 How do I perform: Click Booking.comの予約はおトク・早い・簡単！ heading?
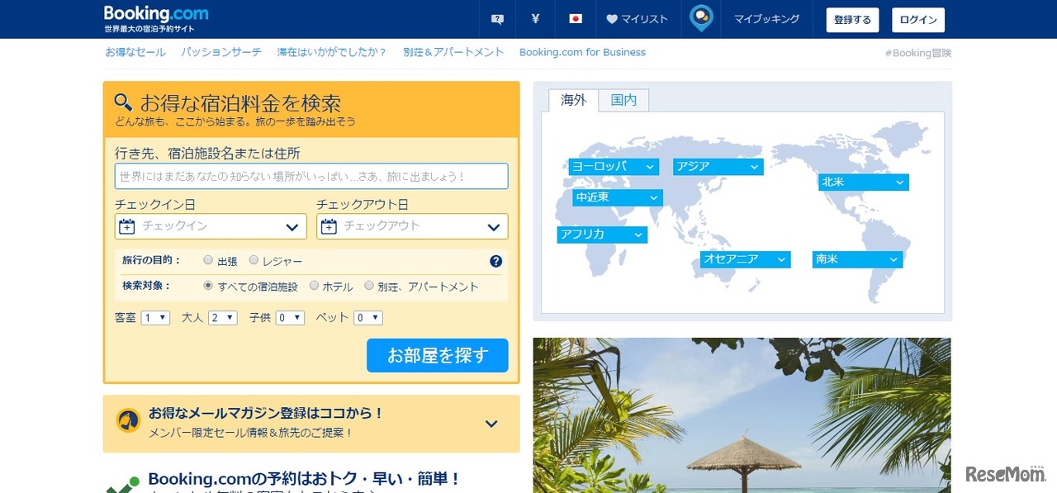click(304, 479)
